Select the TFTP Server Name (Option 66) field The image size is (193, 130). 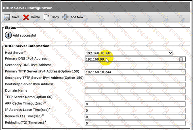point(135,97)
